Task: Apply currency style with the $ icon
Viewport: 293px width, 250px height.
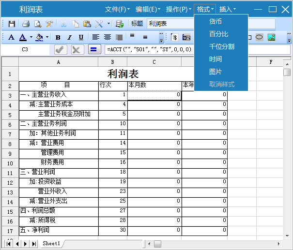Action: [175, 37]
